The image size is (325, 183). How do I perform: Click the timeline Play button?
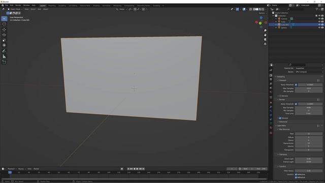[x=137, y=169]
